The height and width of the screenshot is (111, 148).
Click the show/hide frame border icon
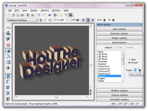[x=70, y=15]
